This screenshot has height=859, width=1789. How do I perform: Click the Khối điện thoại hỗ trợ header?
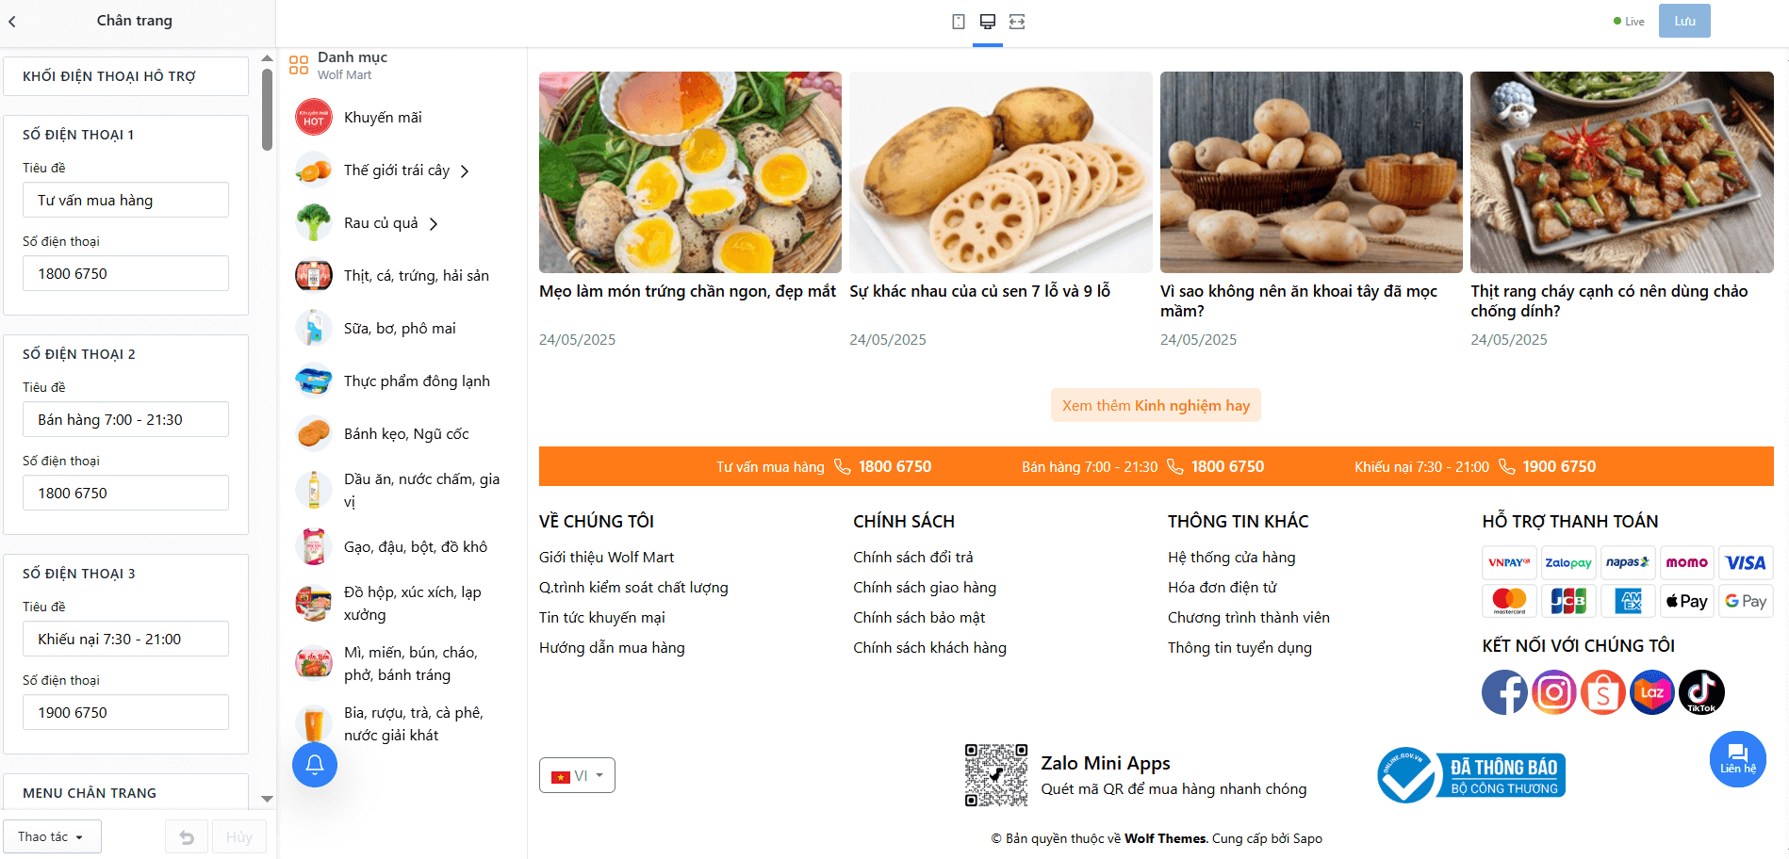(x=126, y=76)
